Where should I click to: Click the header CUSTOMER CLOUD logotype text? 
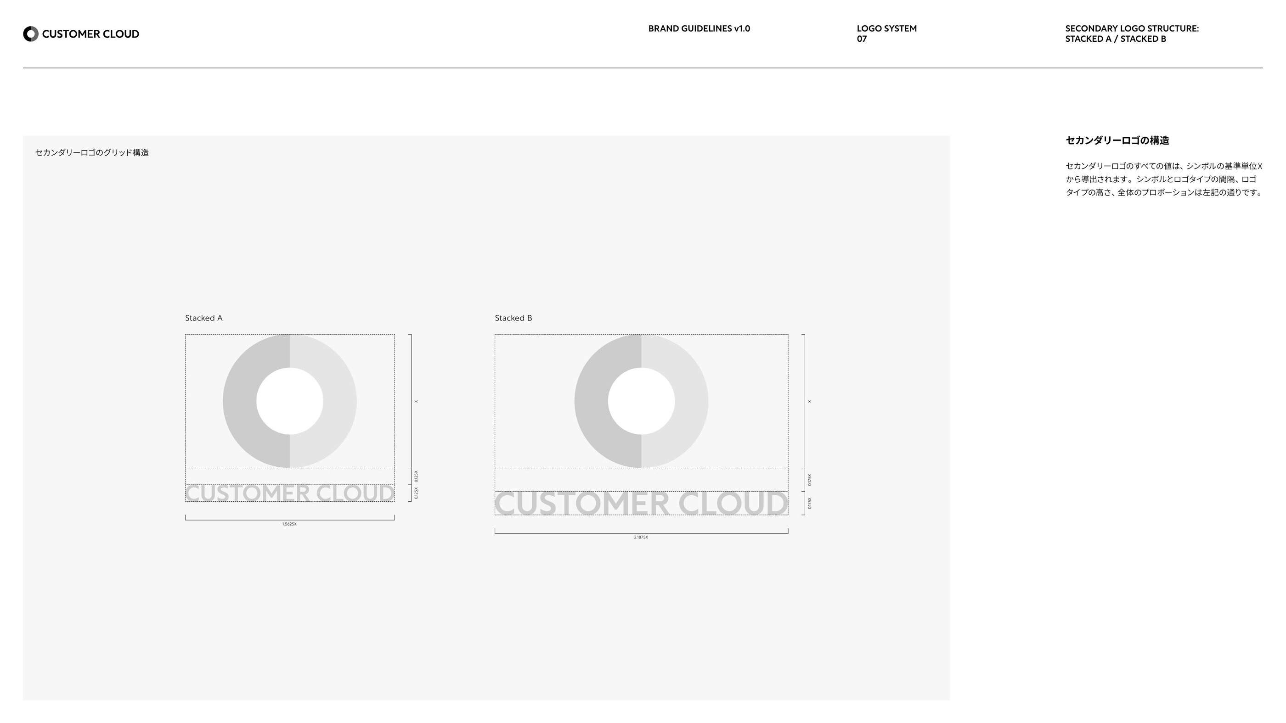click(90, 34)
